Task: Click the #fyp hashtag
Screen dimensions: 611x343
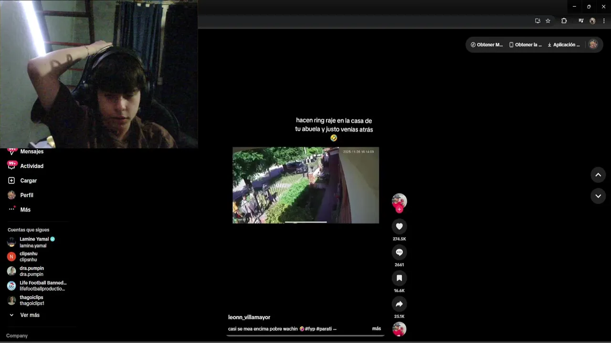Action: tap(310, 329)
